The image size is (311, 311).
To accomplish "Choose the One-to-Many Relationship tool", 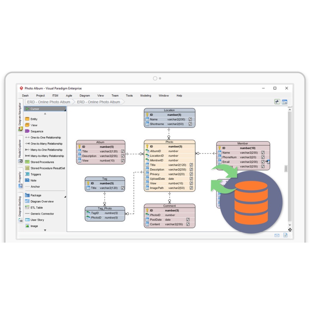I will point(40,143).
